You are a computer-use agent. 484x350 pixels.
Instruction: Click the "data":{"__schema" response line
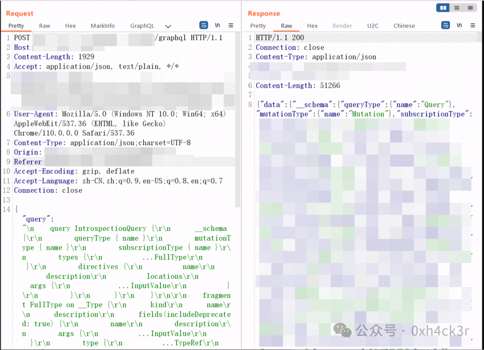(355, 104)
